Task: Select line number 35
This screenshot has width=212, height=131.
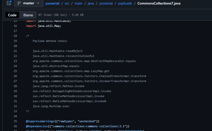Action: [x=15, y=121]
